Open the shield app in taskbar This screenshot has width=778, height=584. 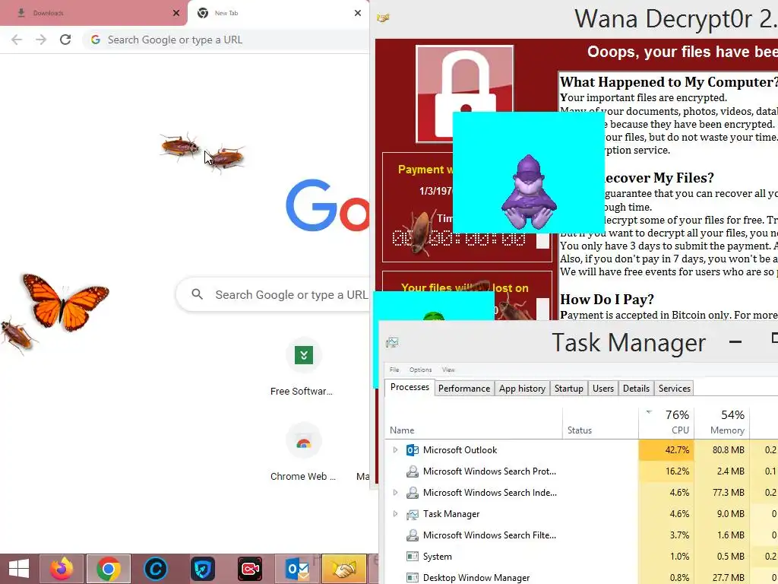click(x=202, y=569)
